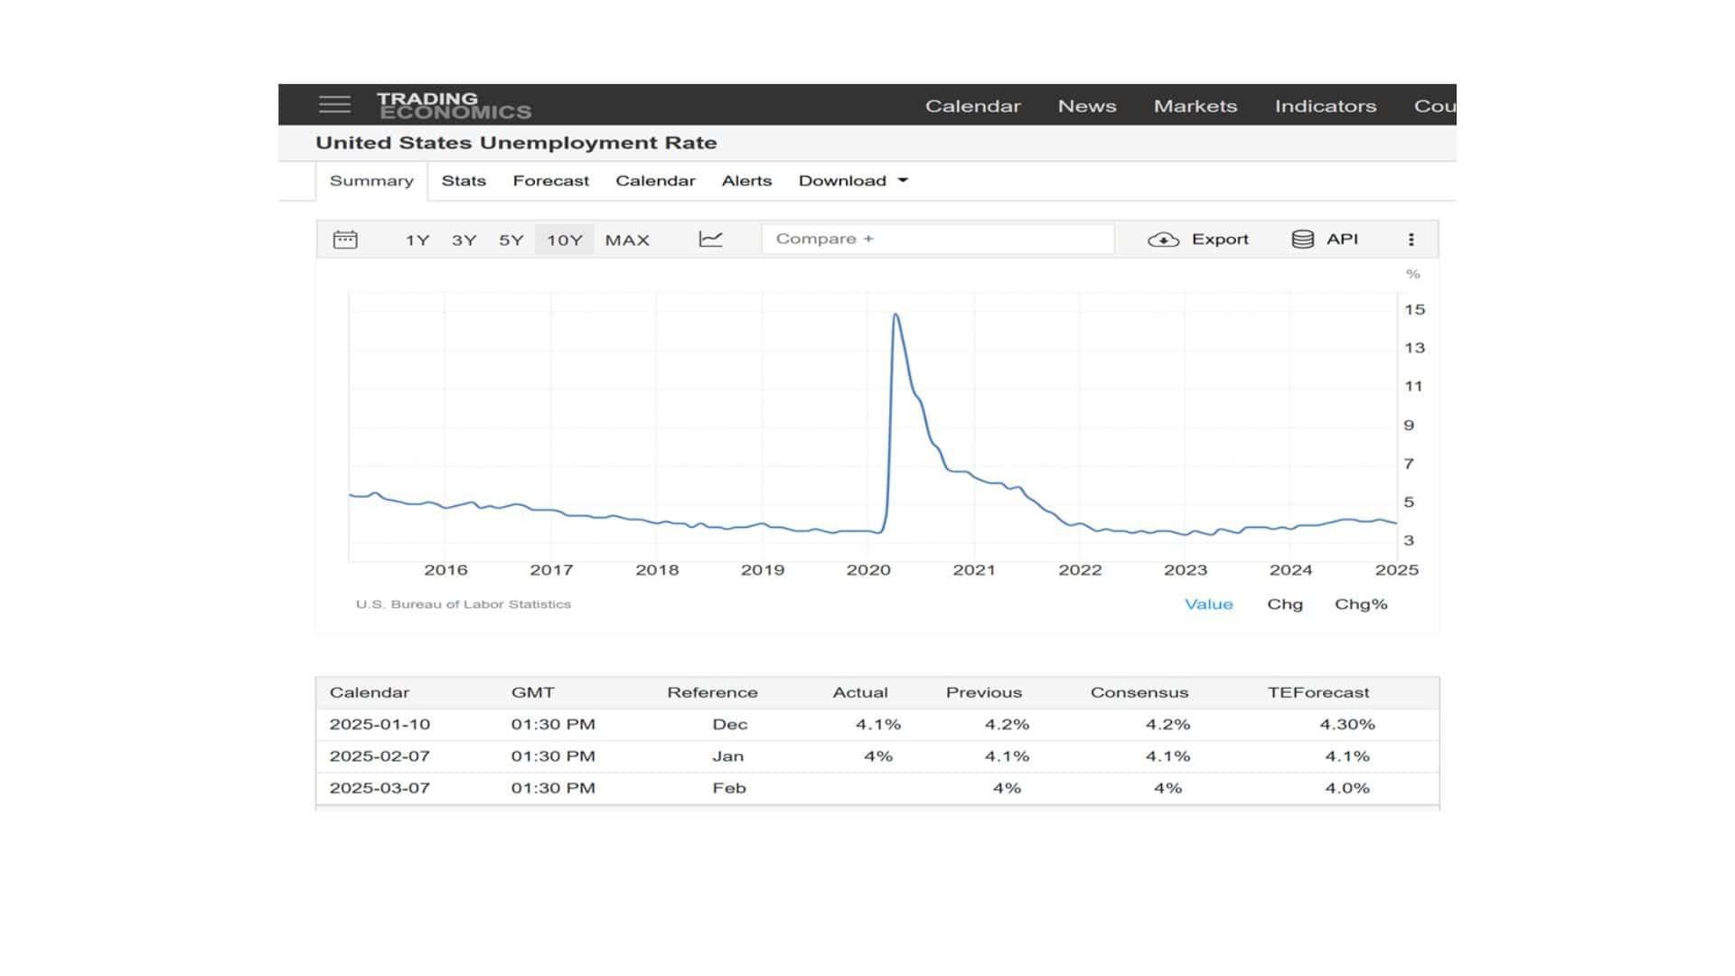Change chart type via line chart icon
Image resolution: width=1735 pixels, height=976 pixels.
tap(710, 239)
